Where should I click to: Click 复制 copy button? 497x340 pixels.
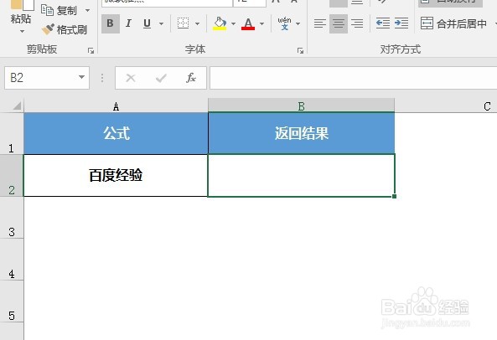(59, 10)
